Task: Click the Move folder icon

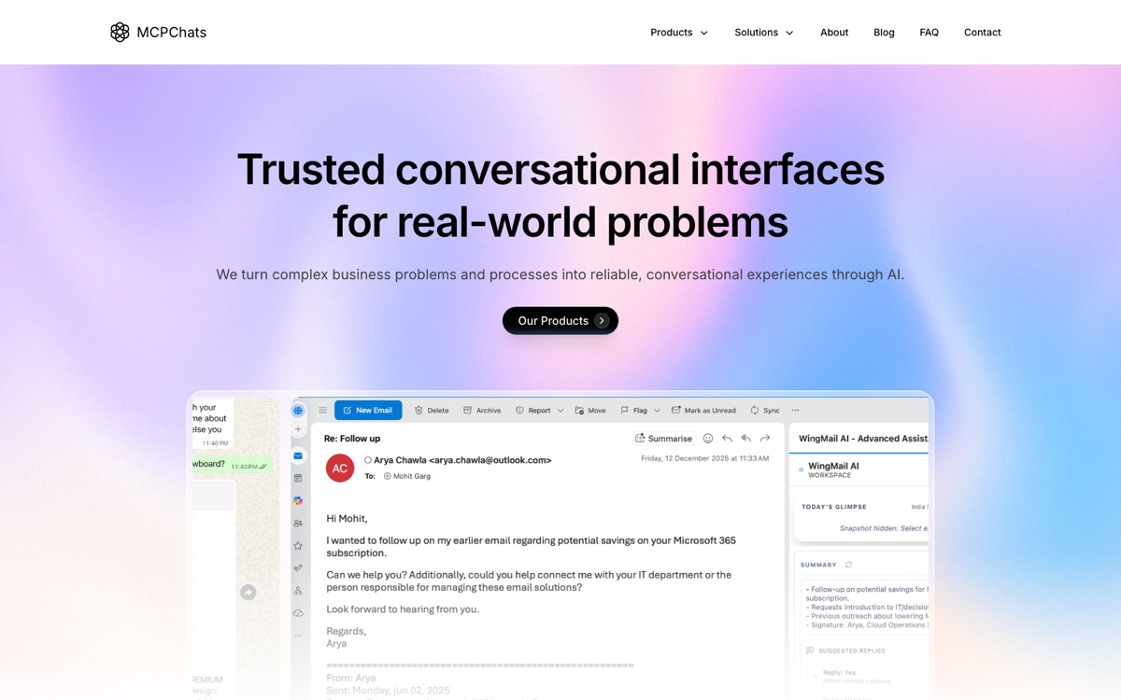Action: 579,410
